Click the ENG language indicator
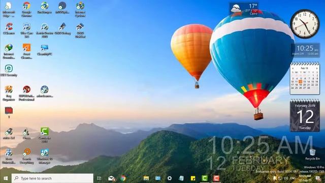 coord(292,178)
